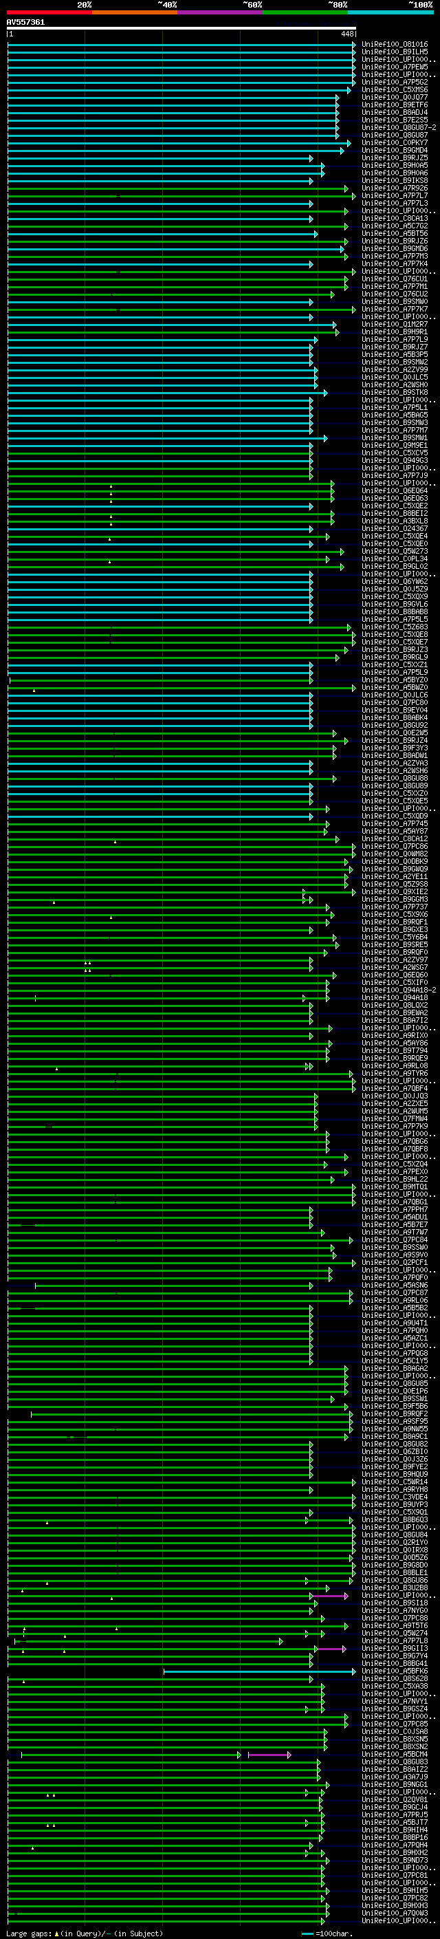Click hit label UniRef100_A5C7G2
This screenshot has width=440, height=1939.
tap(395, 226)
